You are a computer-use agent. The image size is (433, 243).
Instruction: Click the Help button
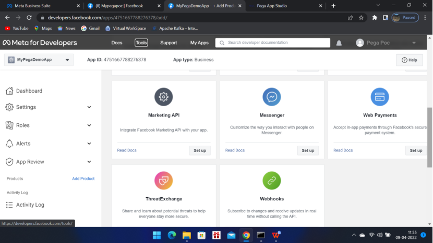click(409, 60)
